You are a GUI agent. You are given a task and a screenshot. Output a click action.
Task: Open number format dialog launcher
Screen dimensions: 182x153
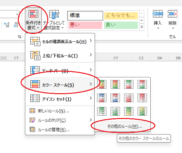pos(20,37)
